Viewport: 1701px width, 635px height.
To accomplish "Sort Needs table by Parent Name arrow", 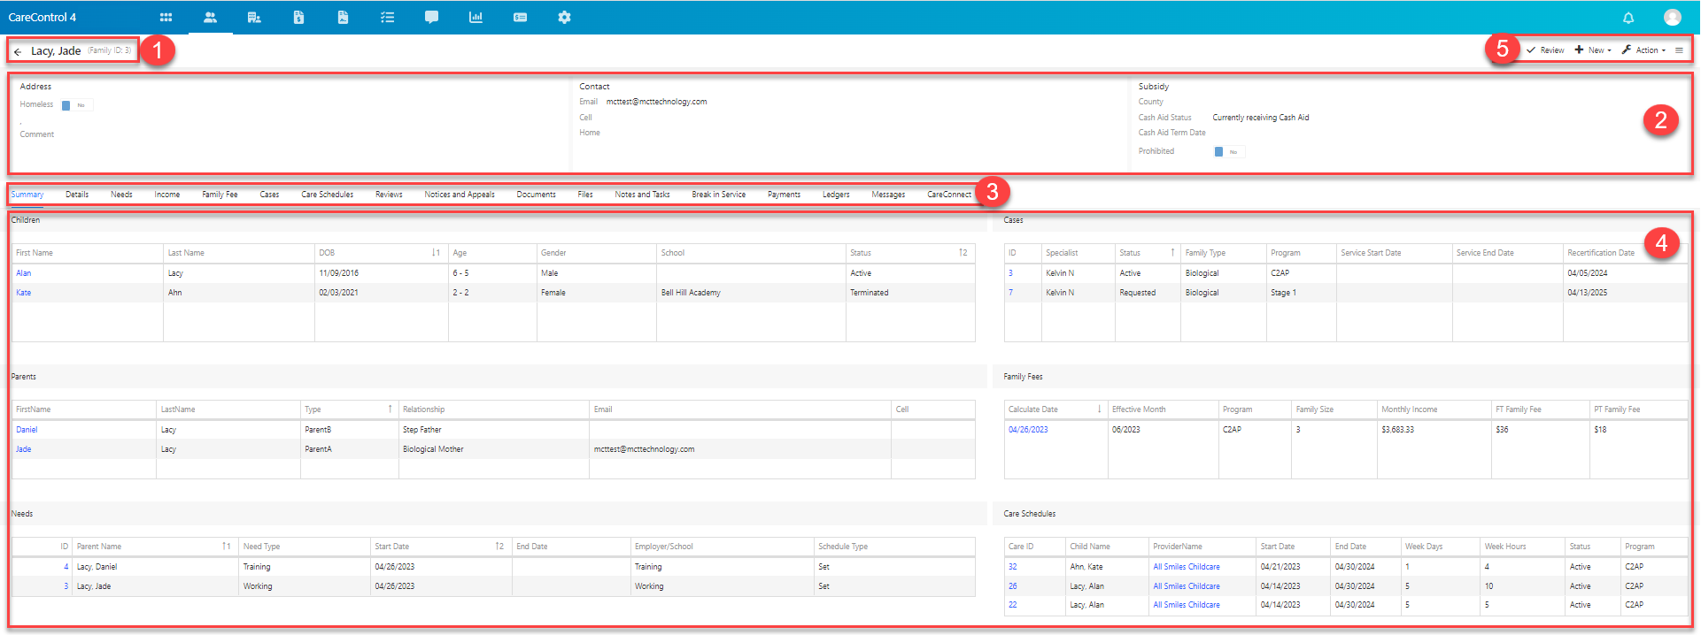I will tap(227, 547).
